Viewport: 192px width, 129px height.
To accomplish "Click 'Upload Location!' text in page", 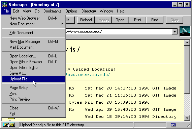I will (x=94, y=69).
